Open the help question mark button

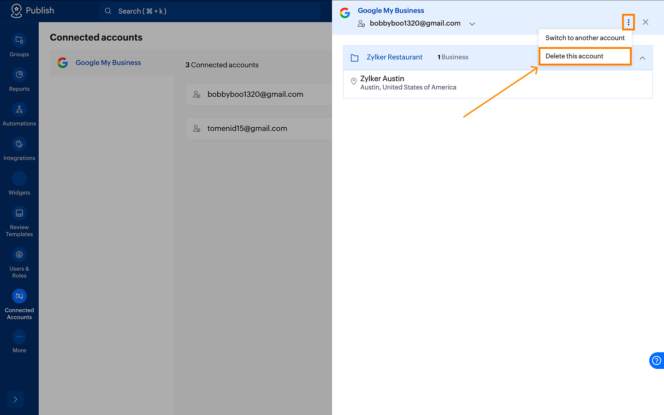[x=657, y=361]
